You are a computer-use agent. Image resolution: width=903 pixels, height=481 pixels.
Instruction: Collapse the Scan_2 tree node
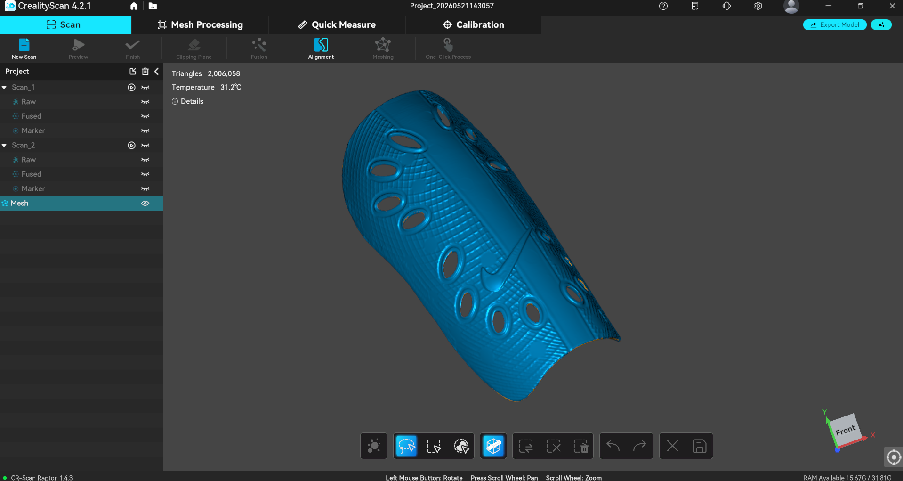[4, 146]
